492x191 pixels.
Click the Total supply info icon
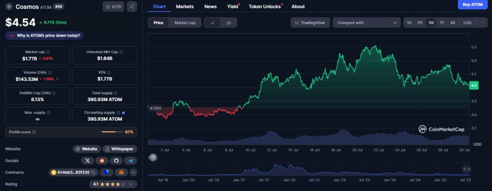point(116,93)
